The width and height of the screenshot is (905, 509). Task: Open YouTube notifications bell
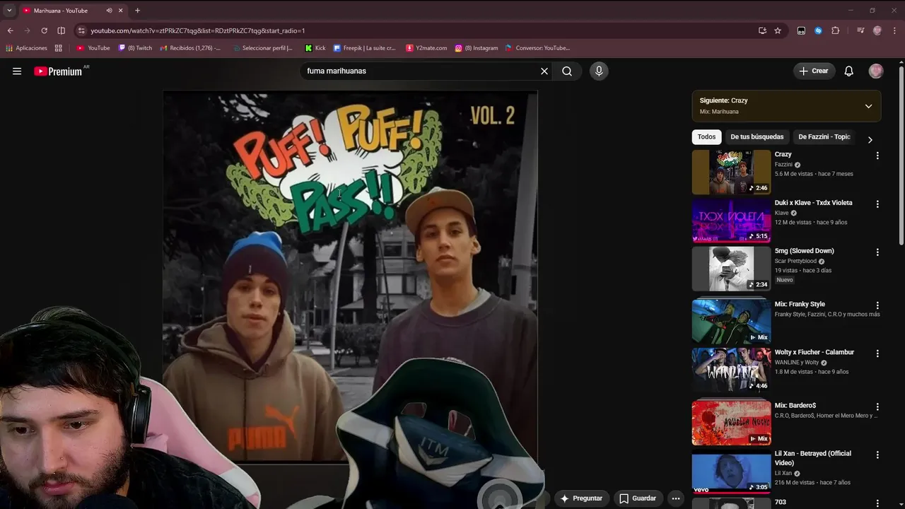click(849, 71)
